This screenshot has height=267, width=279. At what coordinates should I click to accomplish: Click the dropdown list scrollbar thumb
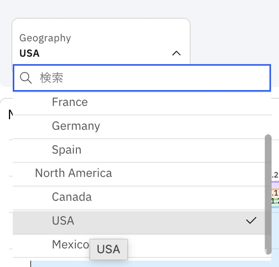pos(268,194)
